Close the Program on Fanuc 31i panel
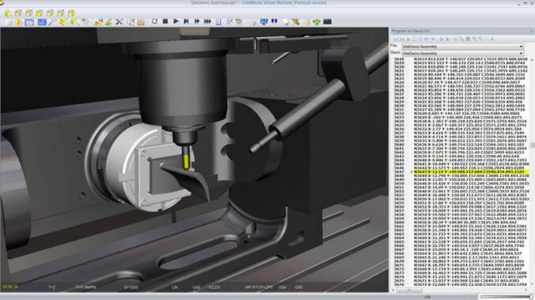The height and width of the screenshot is (300, 535). (x=532, y=31)
